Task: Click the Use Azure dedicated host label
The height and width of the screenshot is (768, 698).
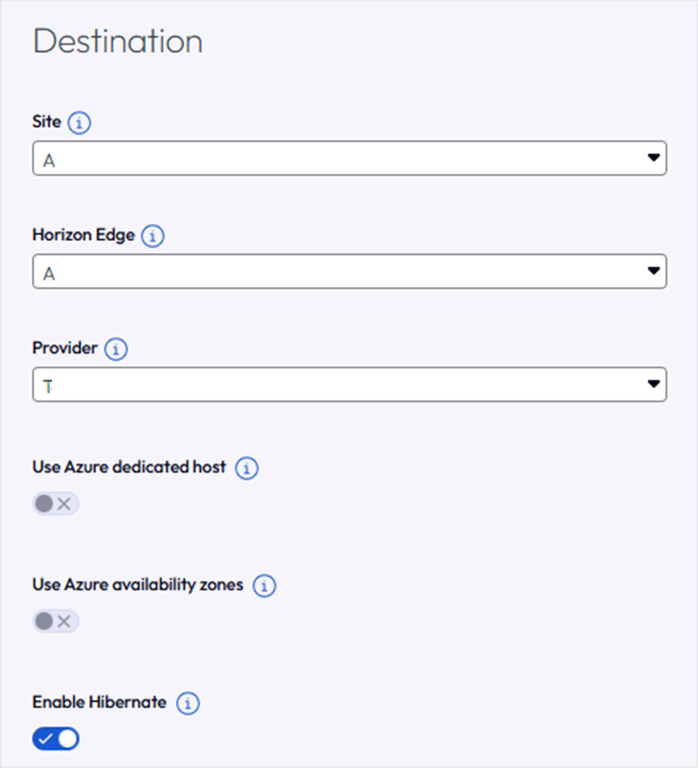Action: [x=129, y=467]
